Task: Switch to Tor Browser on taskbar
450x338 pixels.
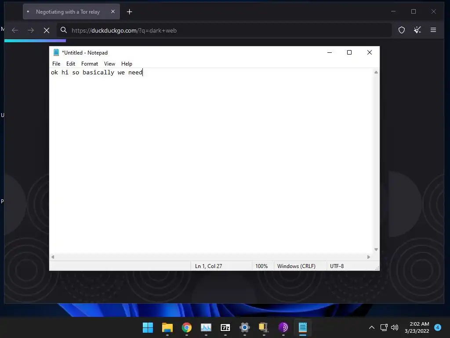Action: (283, 327)
